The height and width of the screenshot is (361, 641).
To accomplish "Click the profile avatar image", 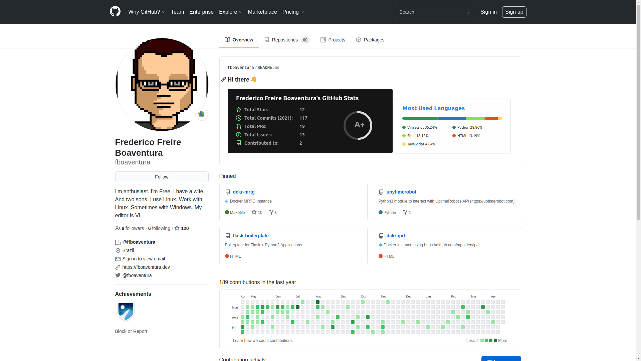I will [x=162, y=84].
